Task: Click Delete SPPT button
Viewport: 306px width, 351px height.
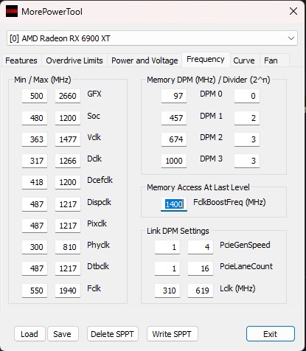Action: pos(112,334)
